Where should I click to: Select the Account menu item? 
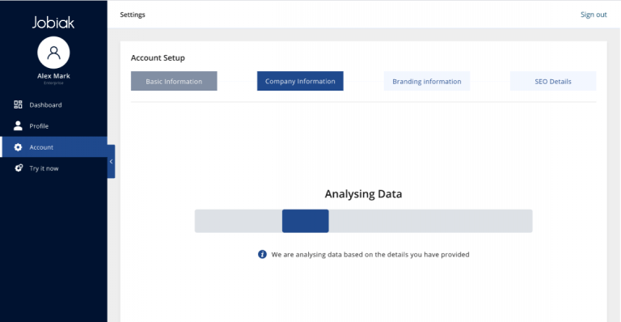click(53, 147)
